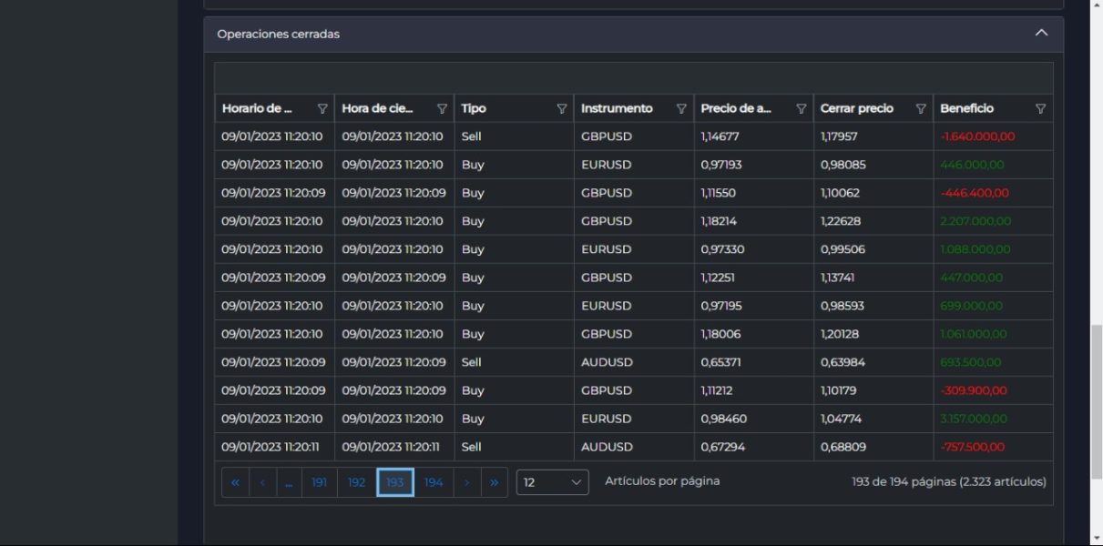This screenshot has width=1103, height=546.
Task: Open the Beneficio column filter icon
Action: pyautogui.click(x=1040, y=108)
